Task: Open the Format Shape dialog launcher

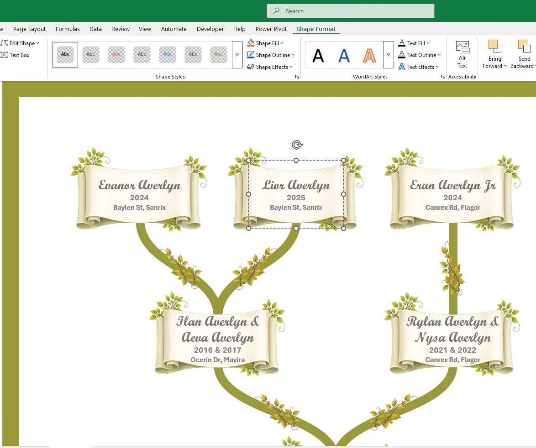Action: point(297,77)
